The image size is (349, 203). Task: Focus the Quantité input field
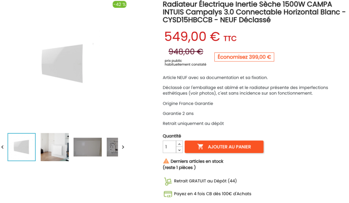(169, 147)
